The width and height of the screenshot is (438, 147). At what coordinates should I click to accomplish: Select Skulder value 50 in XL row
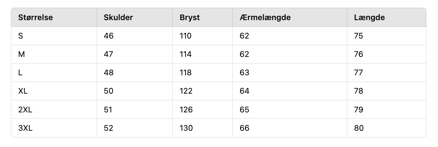tap(109, 91)
